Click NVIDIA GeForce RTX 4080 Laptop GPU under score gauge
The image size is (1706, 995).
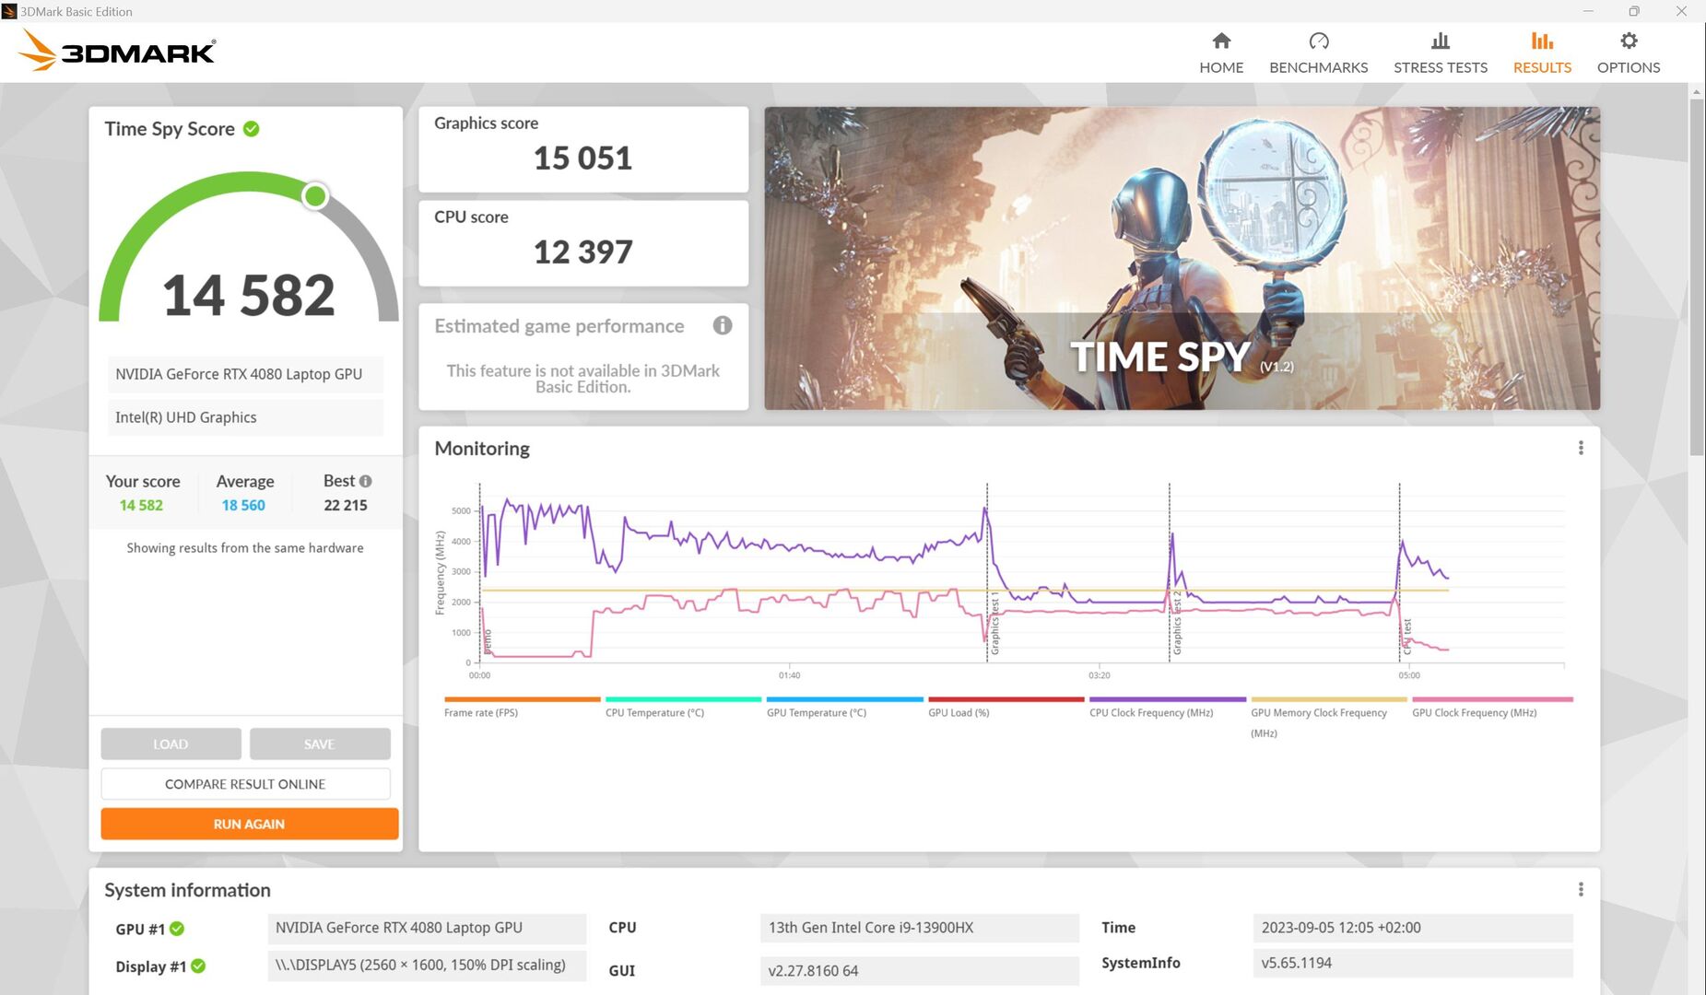(245, 374)
